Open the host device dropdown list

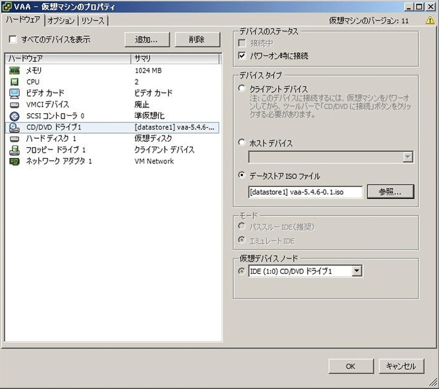[x=408, y=157]
